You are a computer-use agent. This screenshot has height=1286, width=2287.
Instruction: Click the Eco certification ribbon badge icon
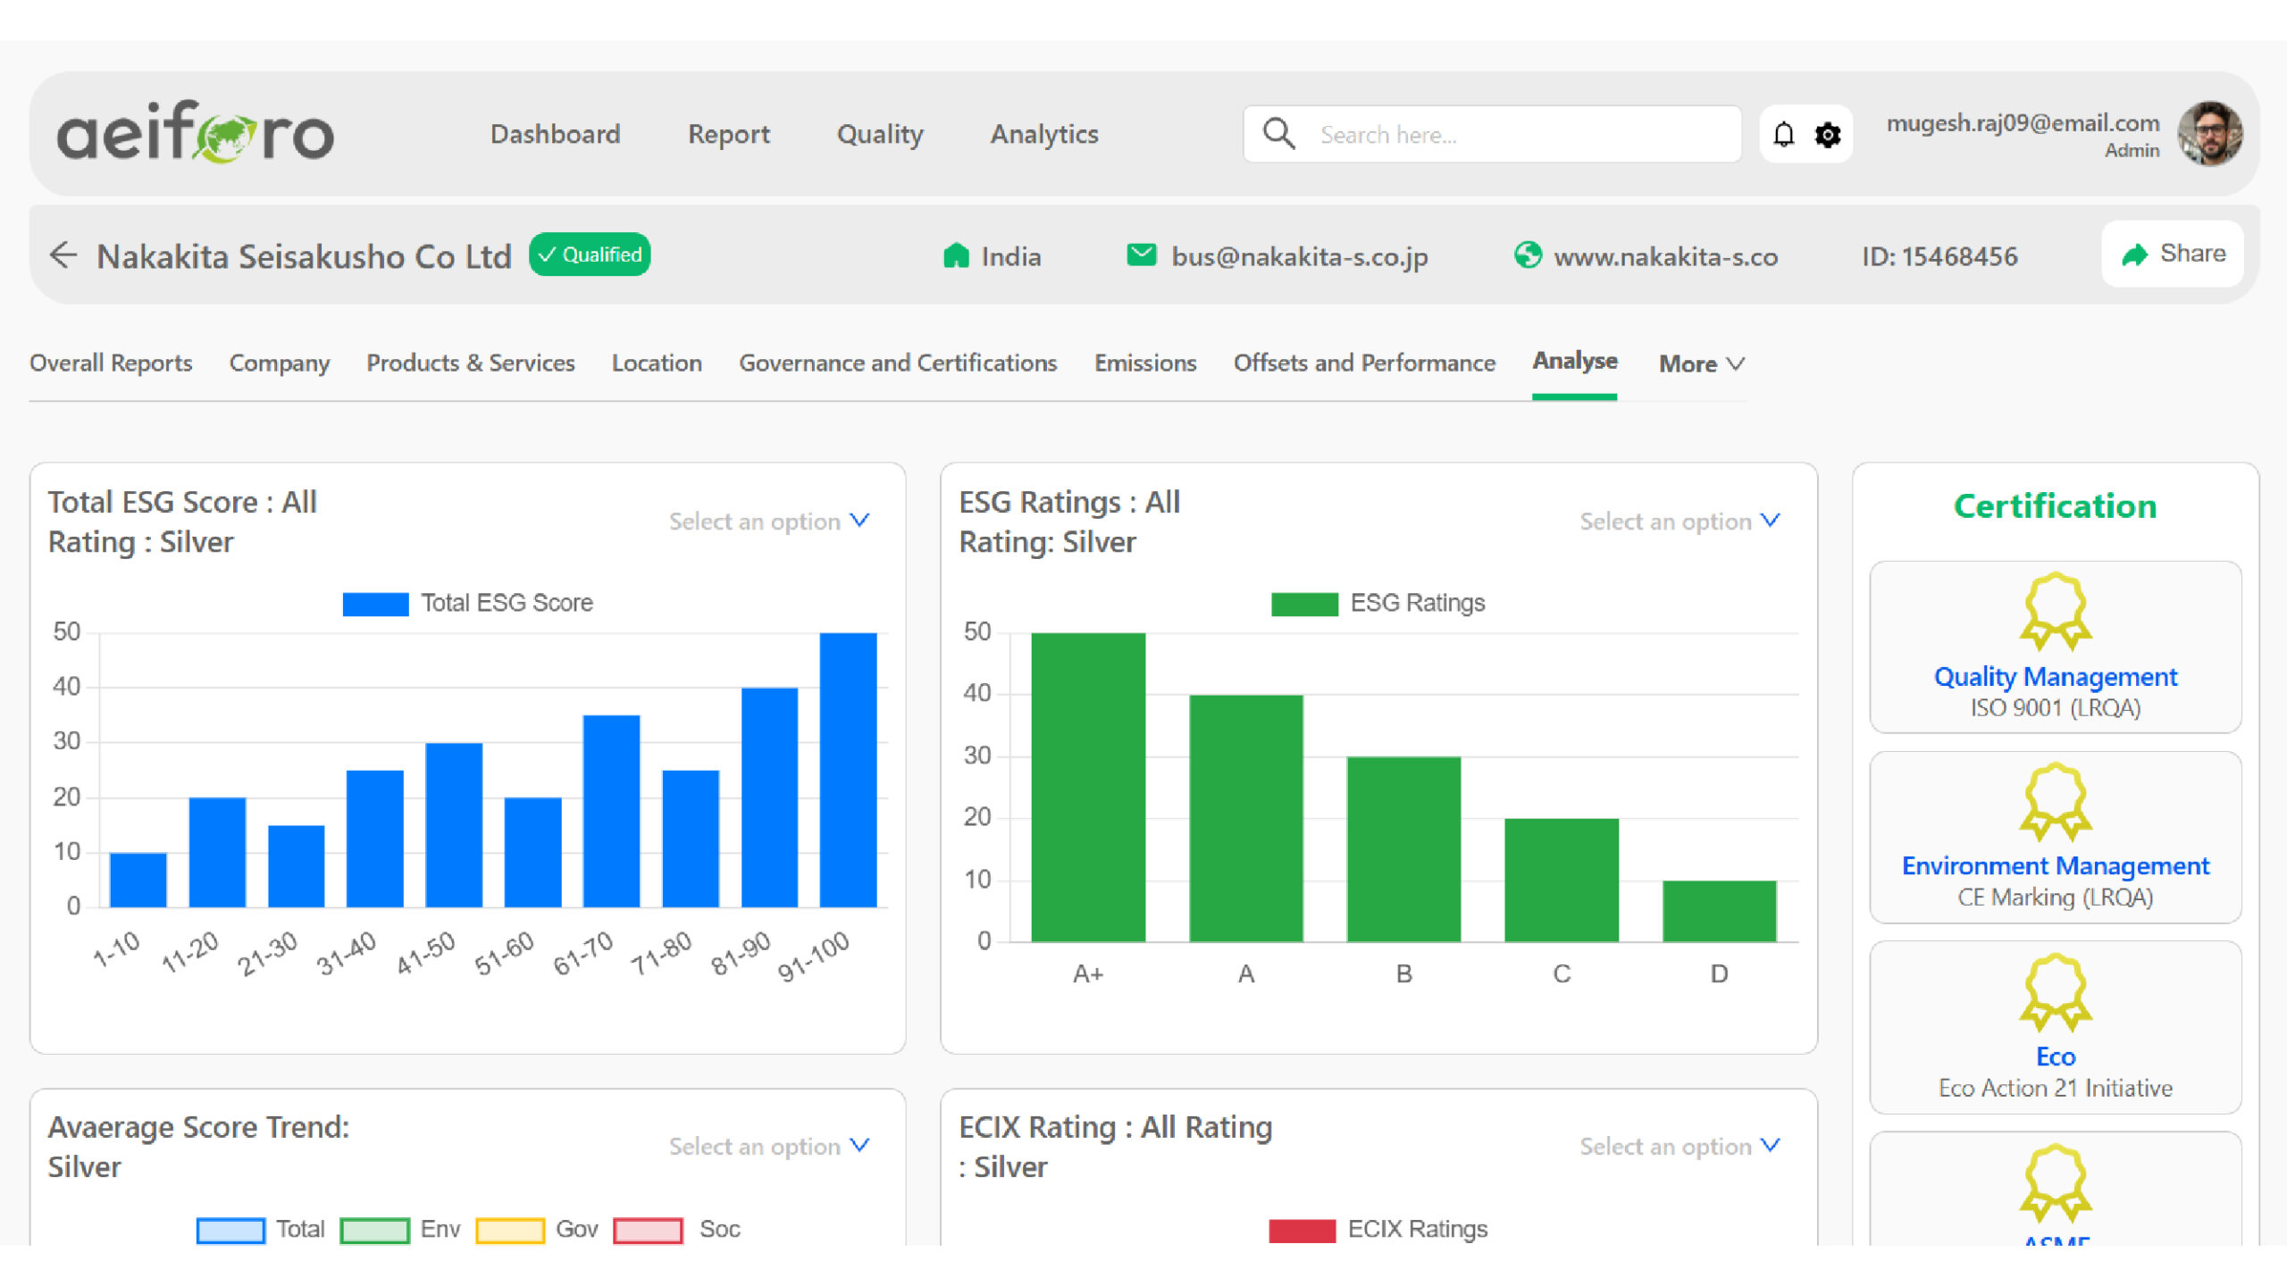[2056, 993]
